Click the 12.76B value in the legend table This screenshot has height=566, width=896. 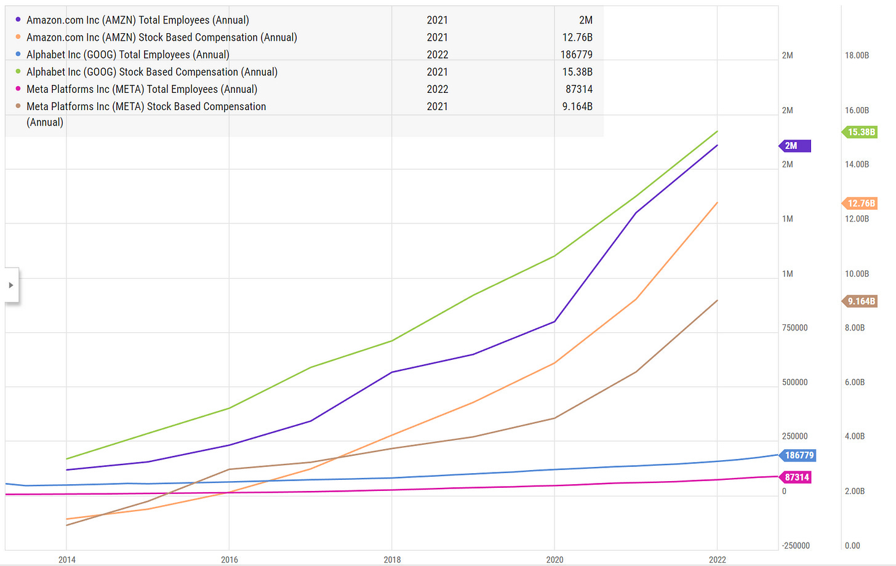click(x=577, y=38)
